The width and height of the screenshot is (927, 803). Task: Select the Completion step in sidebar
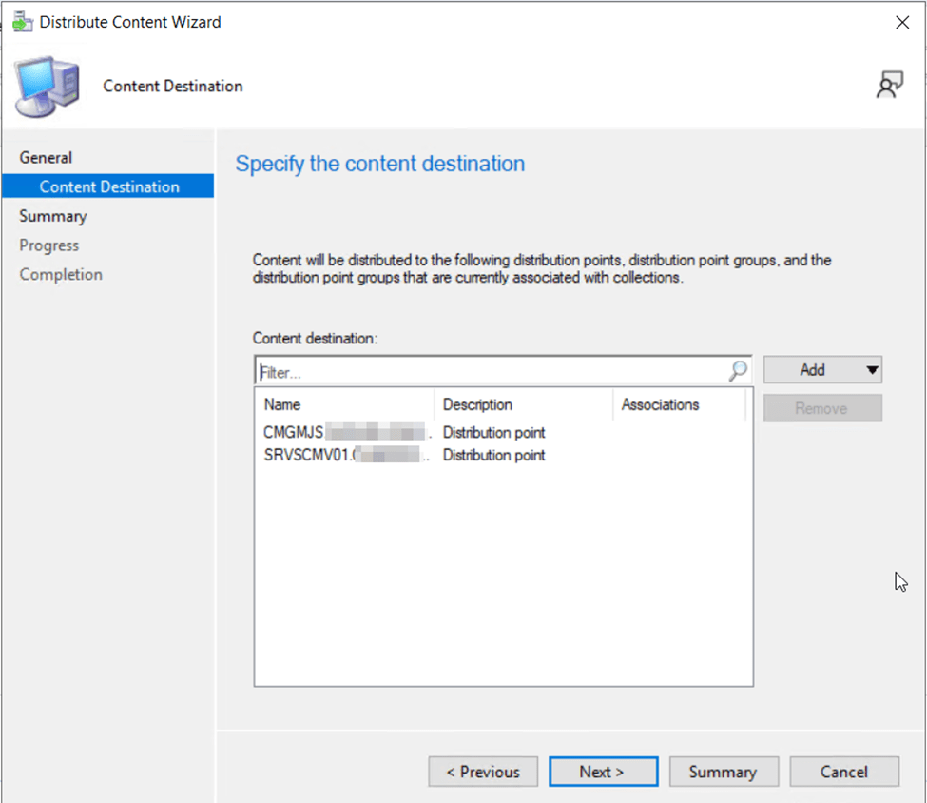point(61,274)
